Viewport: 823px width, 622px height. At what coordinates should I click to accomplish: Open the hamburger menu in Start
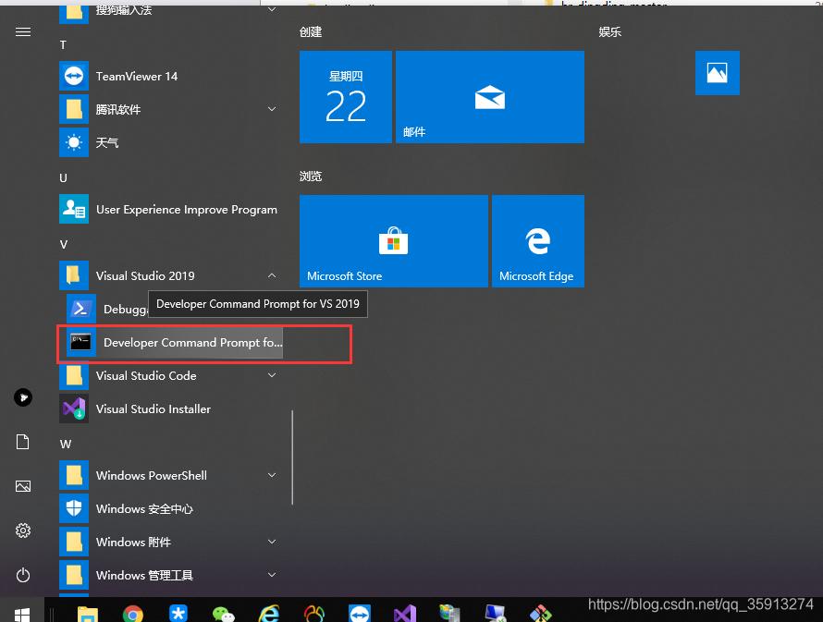pos(22,32)
